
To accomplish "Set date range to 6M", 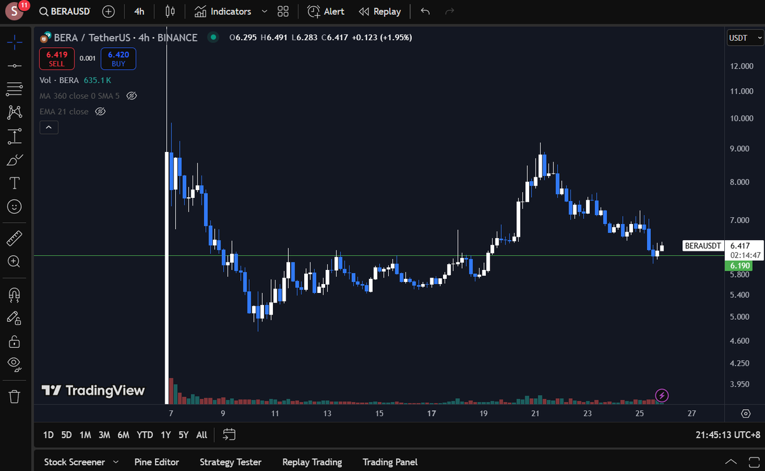I will 123,435.
